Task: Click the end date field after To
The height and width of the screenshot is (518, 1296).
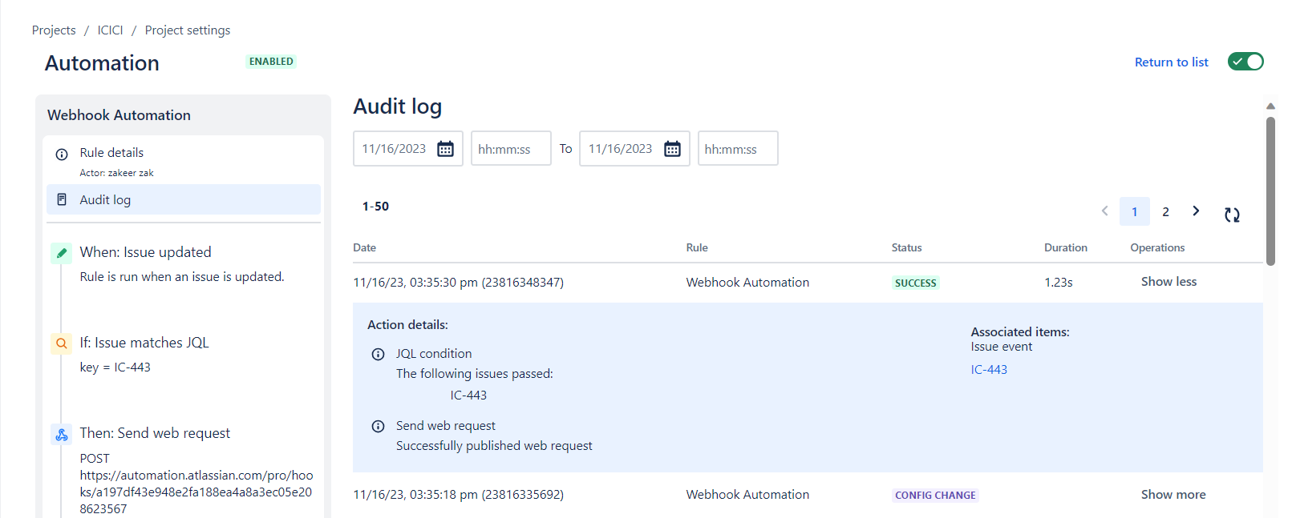Action: tap(634, 149)
